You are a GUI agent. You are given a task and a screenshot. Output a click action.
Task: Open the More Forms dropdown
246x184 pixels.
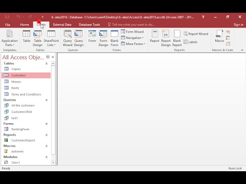[x=133, y=44]
